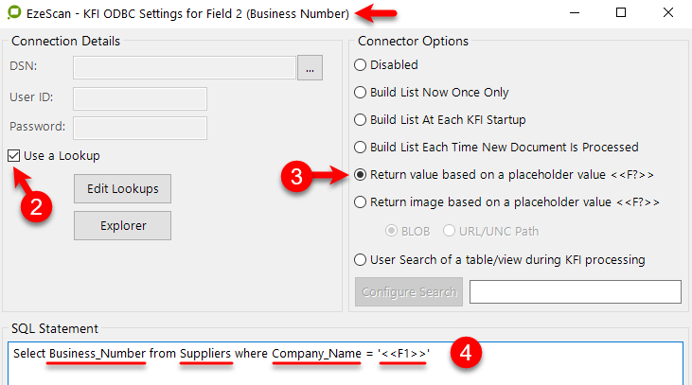Maximize the KFI ODBC Settings window
This screenshot has width=692, height=385.
[621, 13]
